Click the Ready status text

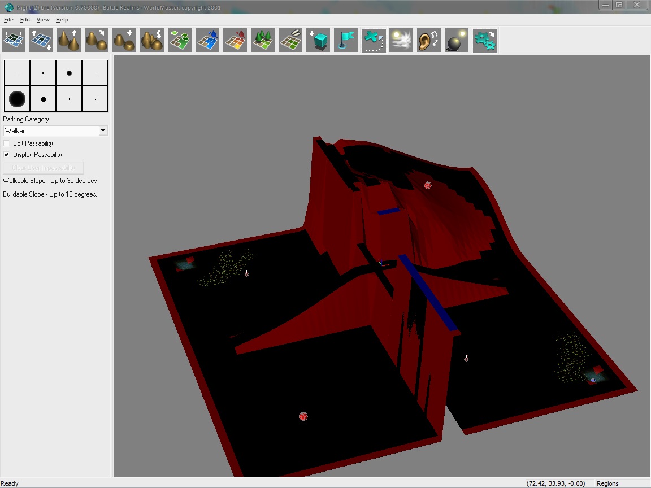coord(10,483)
